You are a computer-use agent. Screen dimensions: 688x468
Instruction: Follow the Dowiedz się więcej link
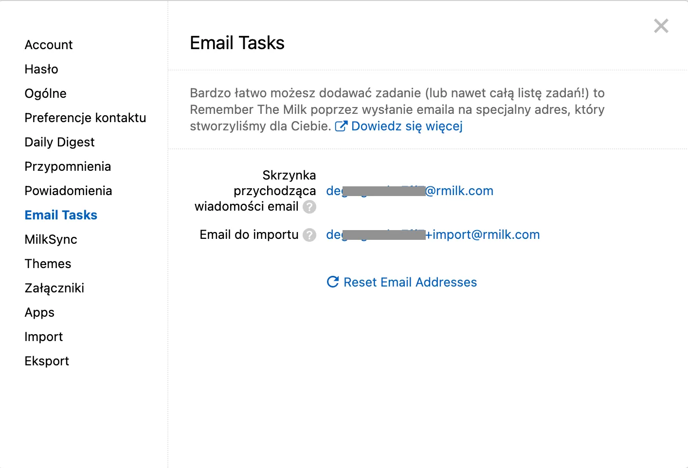[x=407, y=126]
